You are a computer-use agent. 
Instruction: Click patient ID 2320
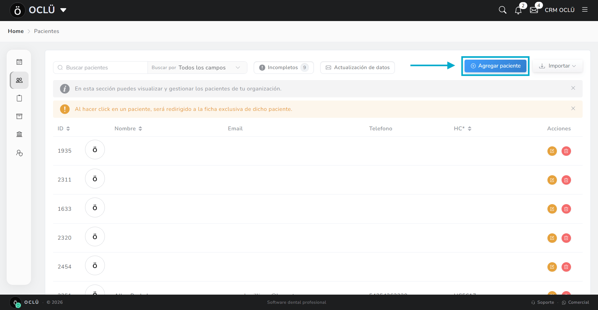pyautogui.click(x=64, y=238)
